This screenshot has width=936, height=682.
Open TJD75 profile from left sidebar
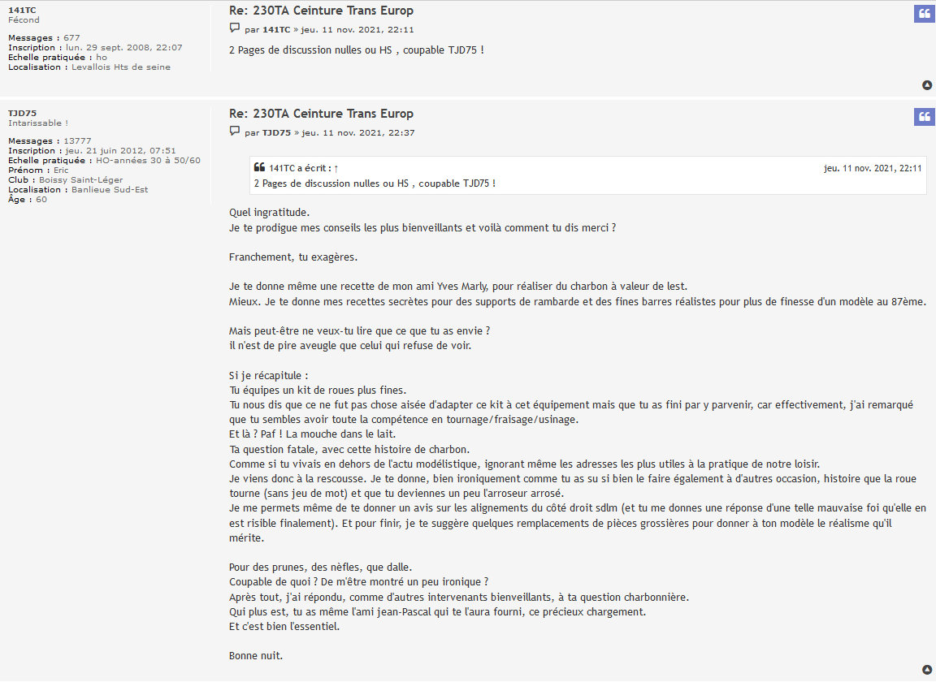click(x=22, y=114)
